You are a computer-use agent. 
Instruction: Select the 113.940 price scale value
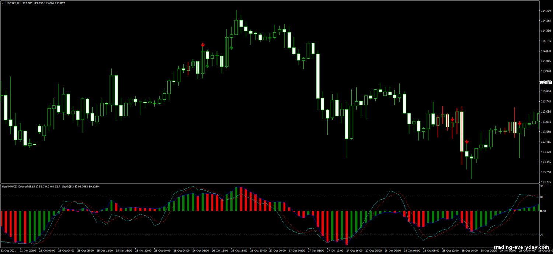(x=545, y=71)
